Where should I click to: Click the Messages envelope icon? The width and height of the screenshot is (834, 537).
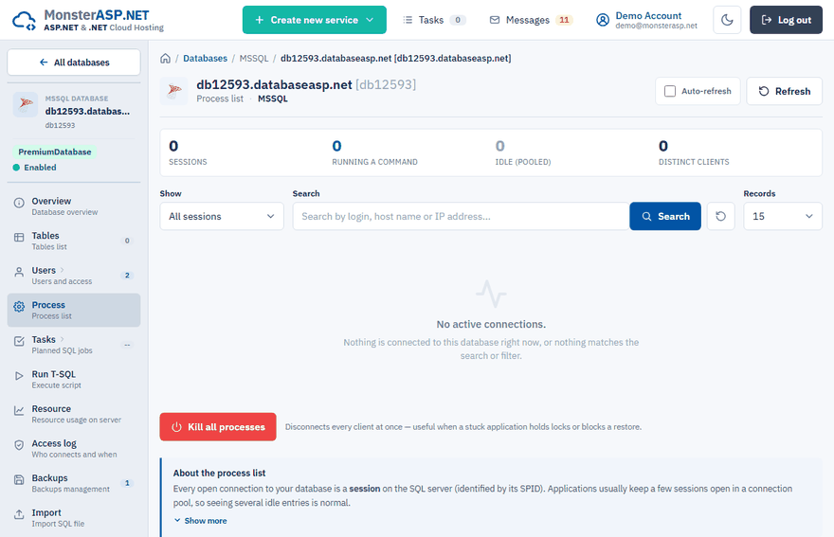[x=495, y=20]
